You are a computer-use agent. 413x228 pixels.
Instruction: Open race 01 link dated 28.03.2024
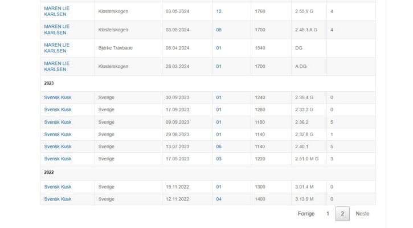[x=219, y=67]
